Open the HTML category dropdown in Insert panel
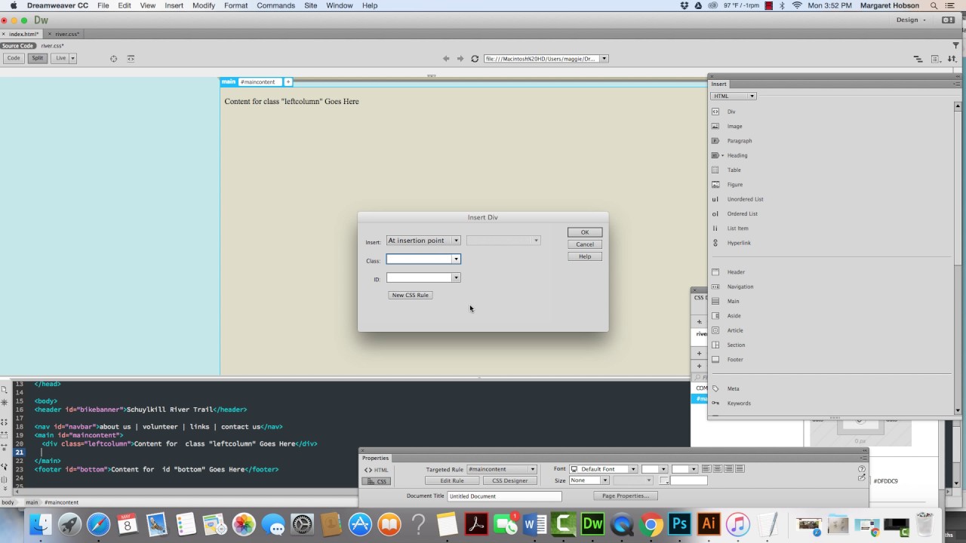 pos(733,96)
